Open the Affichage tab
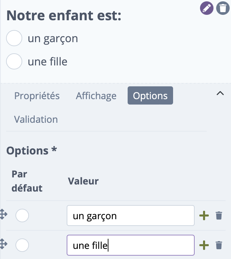This screenshot has width=231, height=259. click(x=96, y=96)
